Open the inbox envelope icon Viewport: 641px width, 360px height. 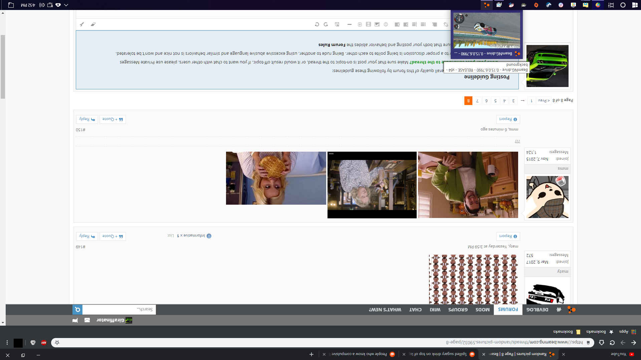click(87, 320)
